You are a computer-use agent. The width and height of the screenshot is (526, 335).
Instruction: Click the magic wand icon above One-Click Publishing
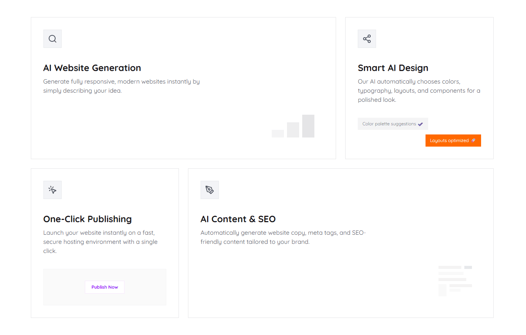(x=52, y=190)
